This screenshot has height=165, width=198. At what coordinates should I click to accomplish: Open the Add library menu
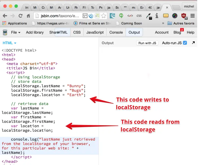35,32
